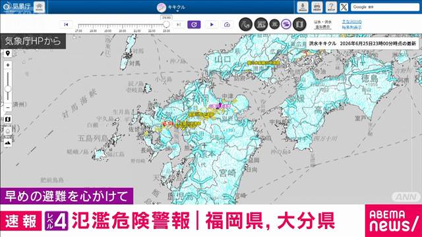Click the time slider handle at 23:00
The width and height of the screenshot is (422, 237).
[166, 24]
